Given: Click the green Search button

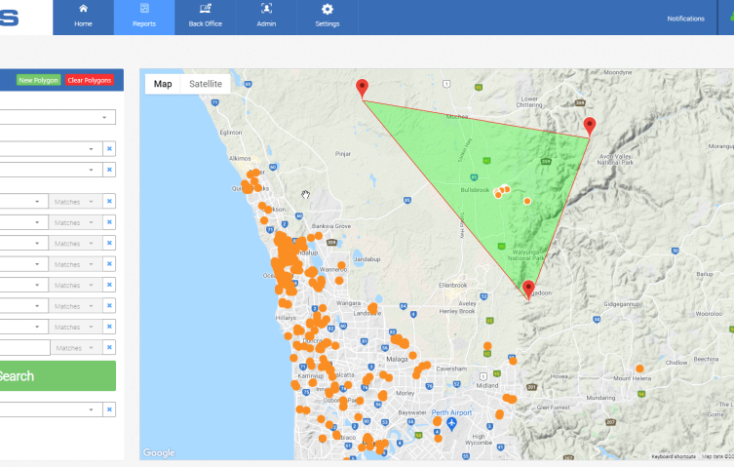Looking at the screenshot, I should tap(58, 375).
